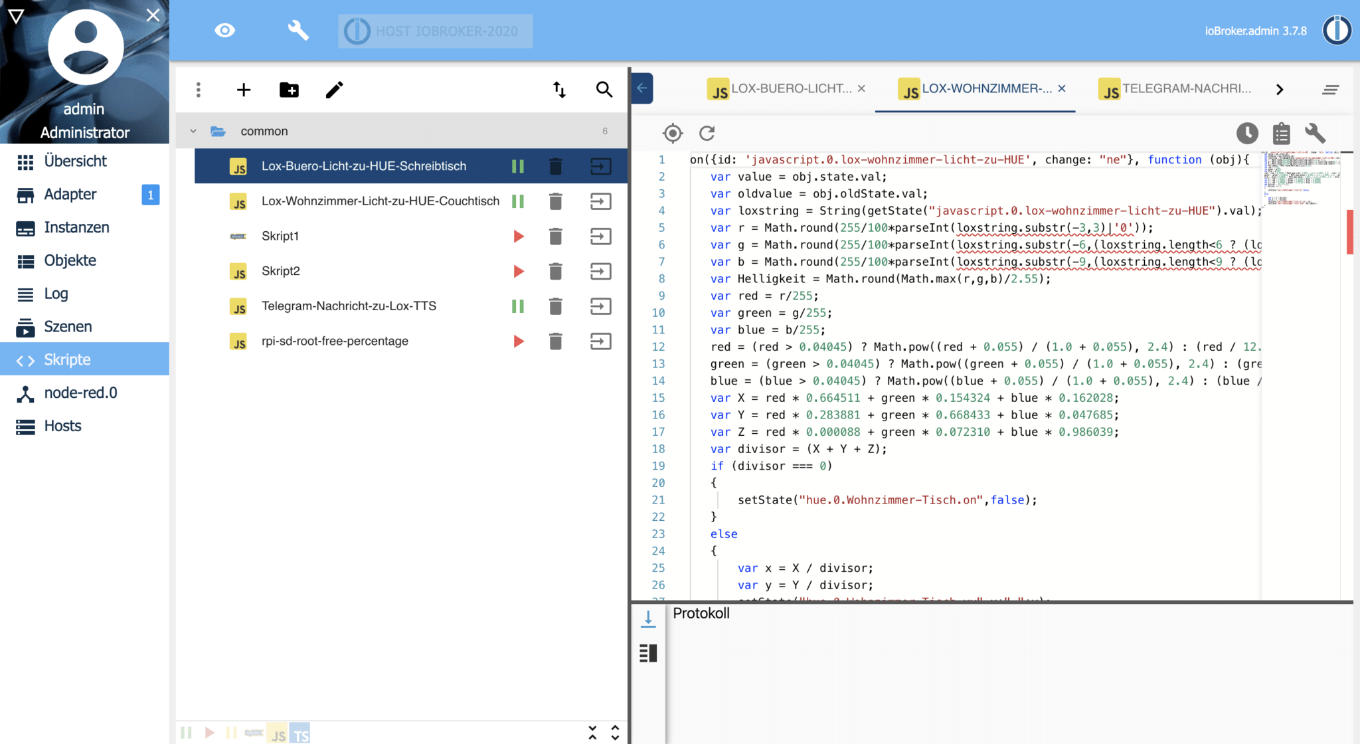Pause the Telegram-Nachricht-zu-Lox-TTS script

click(x=518, y=306)
